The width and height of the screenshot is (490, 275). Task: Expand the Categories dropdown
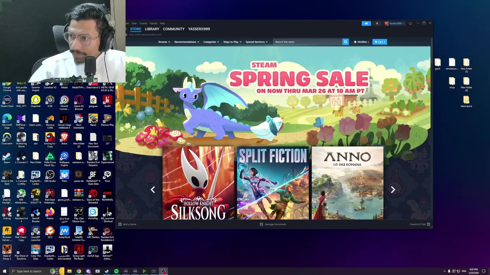tap(211, 42)
